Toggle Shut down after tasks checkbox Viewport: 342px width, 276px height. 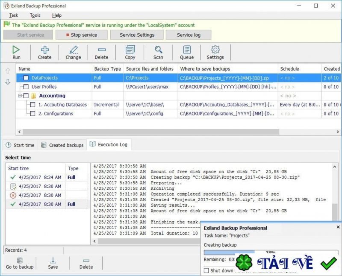(x=206, y=270)
